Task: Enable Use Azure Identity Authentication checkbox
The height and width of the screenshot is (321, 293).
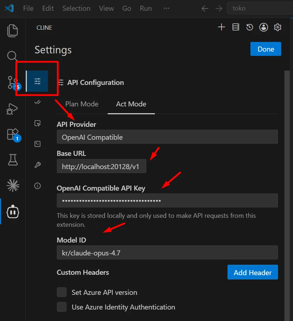Action: [62, 307]
